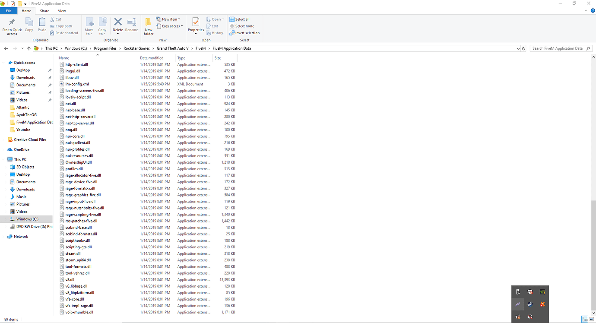Image resolution: width=596 pixels, height=323 pixels.
Task: Expand the address bar history dropdown
Action: pyautogui.click(x=518, y=48)
